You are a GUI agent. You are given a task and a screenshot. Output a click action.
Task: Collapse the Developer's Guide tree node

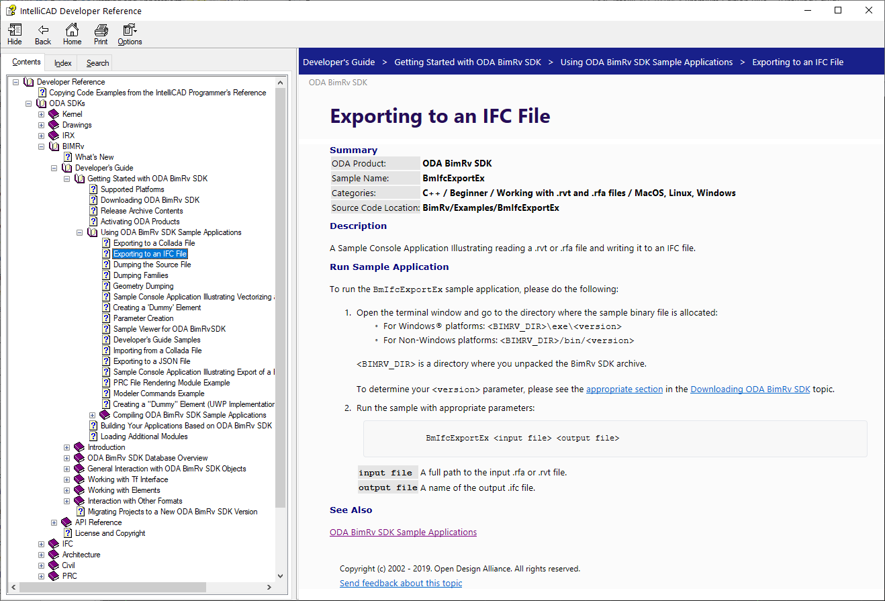coord(54,168)
